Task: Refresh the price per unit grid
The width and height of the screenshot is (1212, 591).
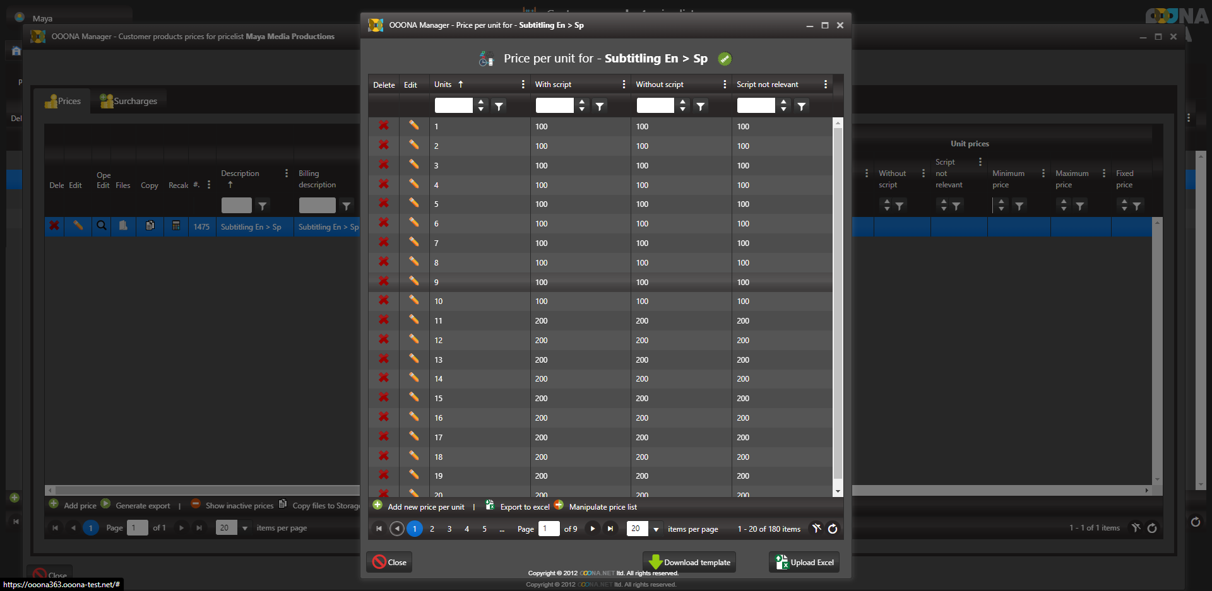Action: tap(833, 529)
